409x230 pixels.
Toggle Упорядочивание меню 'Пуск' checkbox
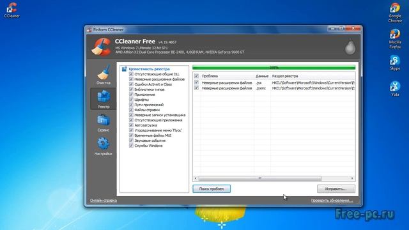[131, 130]
